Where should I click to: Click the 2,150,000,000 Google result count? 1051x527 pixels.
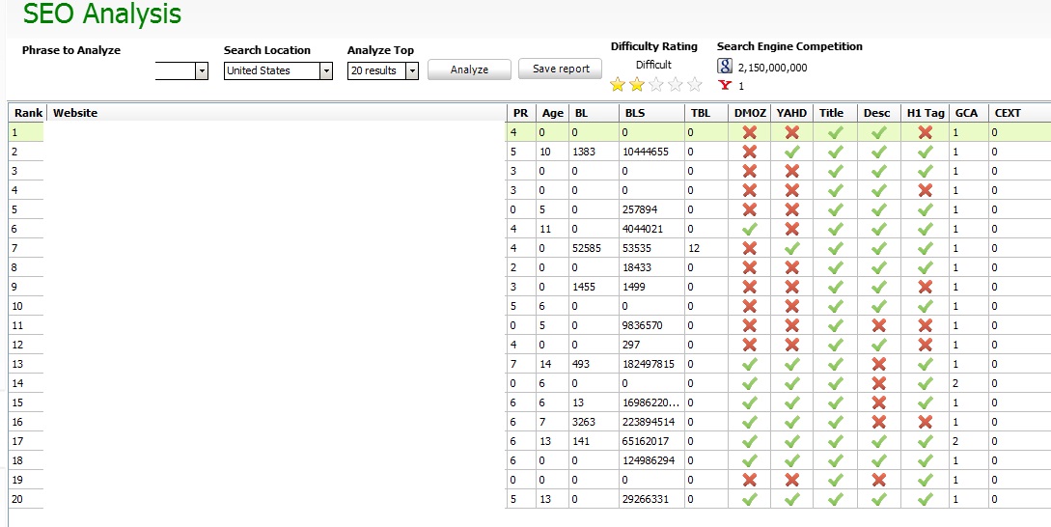(772, 68)
